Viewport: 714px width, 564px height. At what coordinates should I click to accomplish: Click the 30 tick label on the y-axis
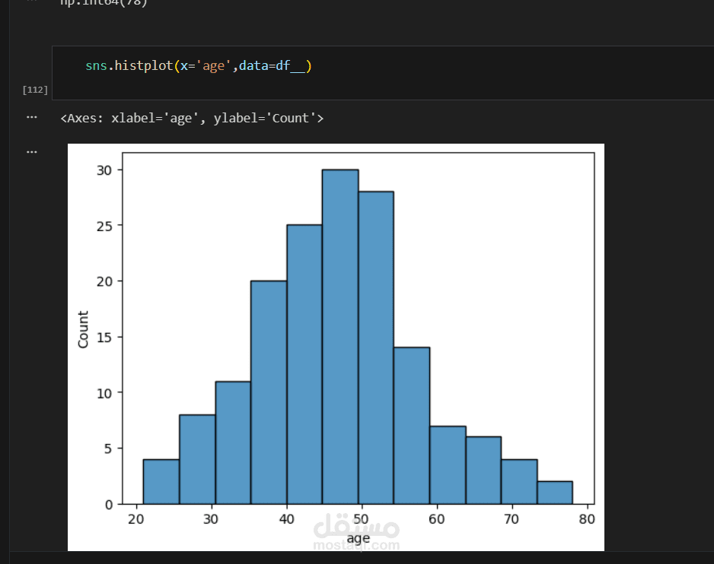(x=104, y=170)
